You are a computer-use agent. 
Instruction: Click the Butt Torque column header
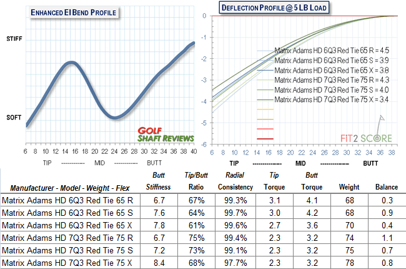click(x=312, y=181)
